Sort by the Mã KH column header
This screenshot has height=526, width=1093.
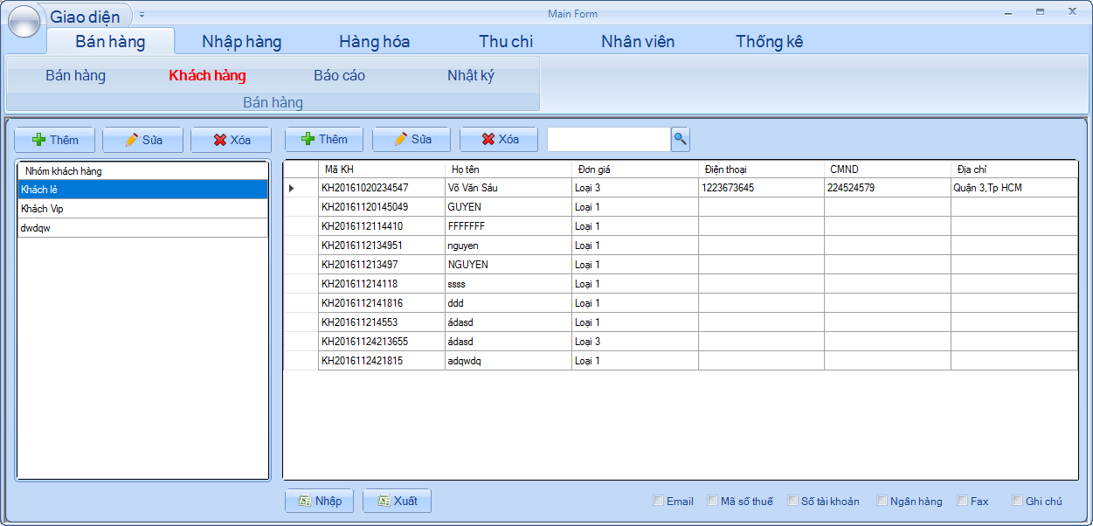[382, 170]
